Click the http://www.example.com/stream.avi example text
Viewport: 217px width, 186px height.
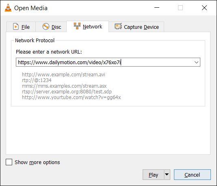click(63, 75)
